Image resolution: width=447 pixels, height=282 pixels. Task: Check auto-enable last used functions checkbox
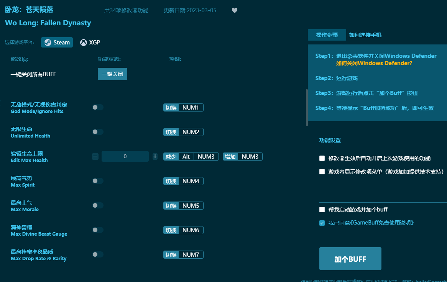[322, 158]
